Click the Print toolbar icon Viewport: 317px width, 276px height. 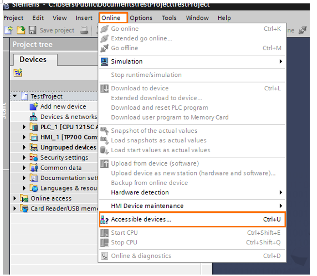[x=84, y=30]
